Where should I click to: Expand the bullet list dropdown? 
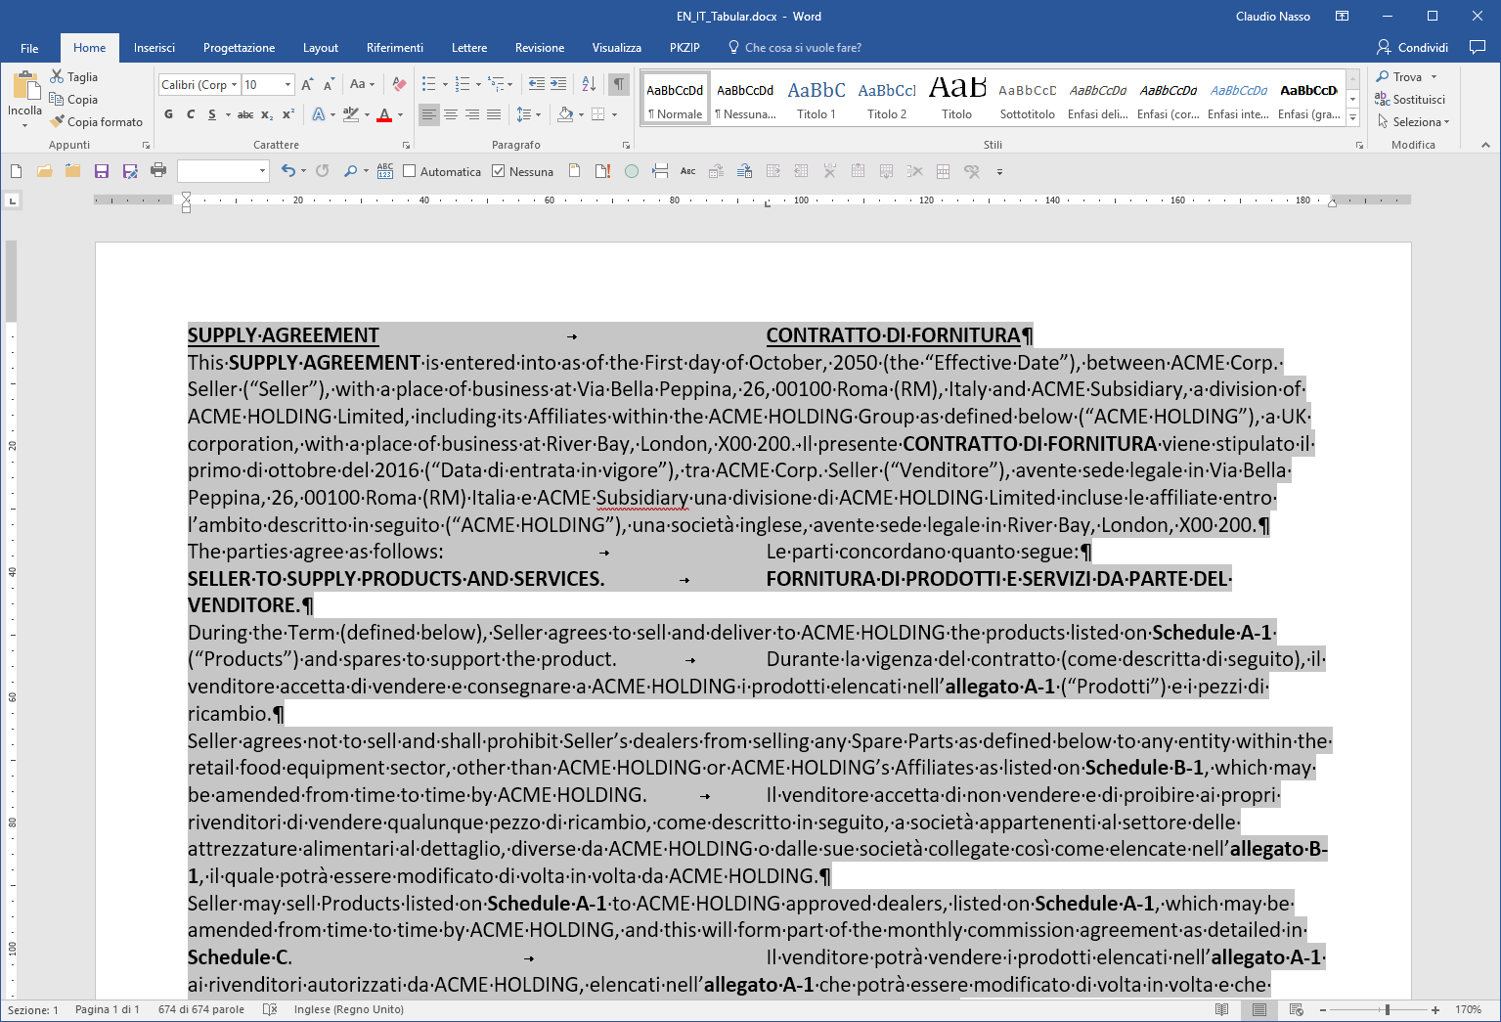[445, 85]
